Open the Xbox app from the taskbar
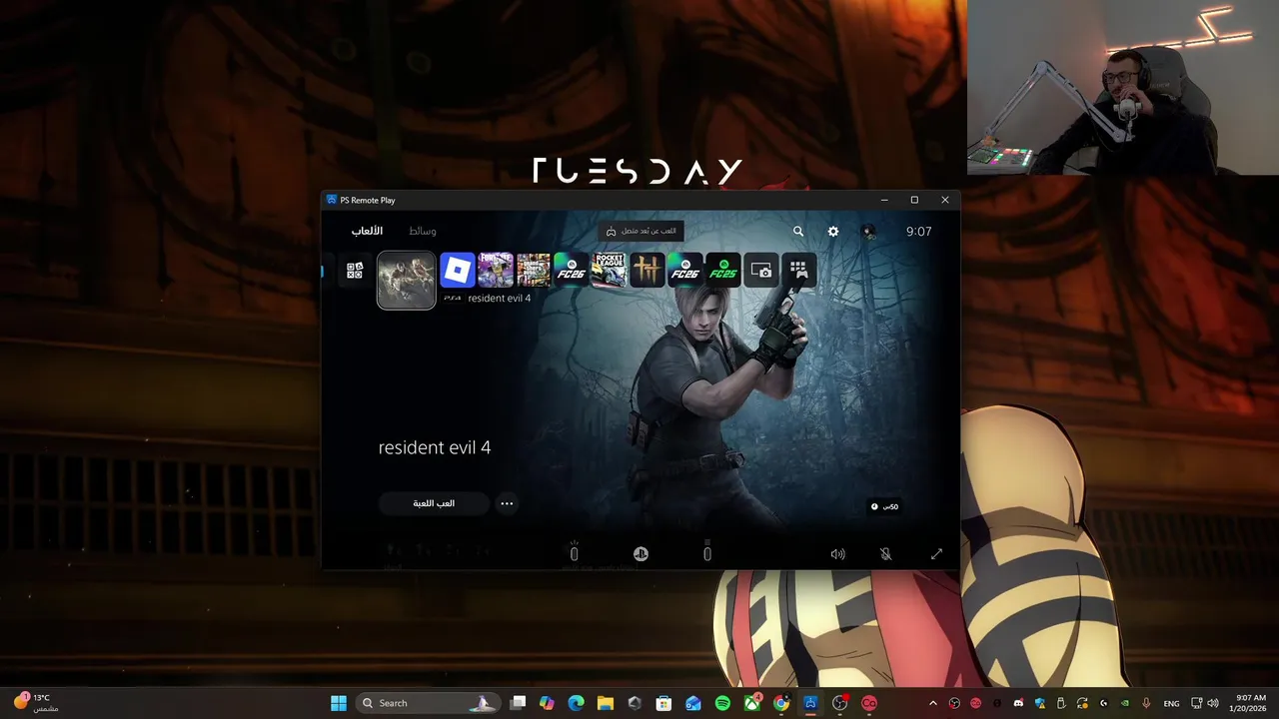 pyautogui.click(x=751, y=703)
